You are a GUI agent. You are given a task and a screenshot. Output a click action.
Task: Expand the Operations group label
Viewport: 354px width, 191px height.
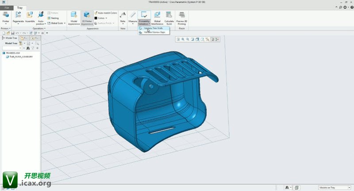tap(38, 28)
